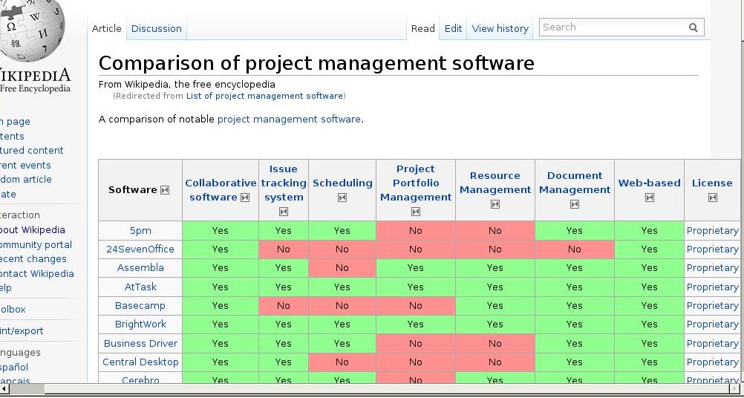Image resolution: width=744 pixels, height=398 pixels.
Task: Open Español language link
Action: coord(14,367)
